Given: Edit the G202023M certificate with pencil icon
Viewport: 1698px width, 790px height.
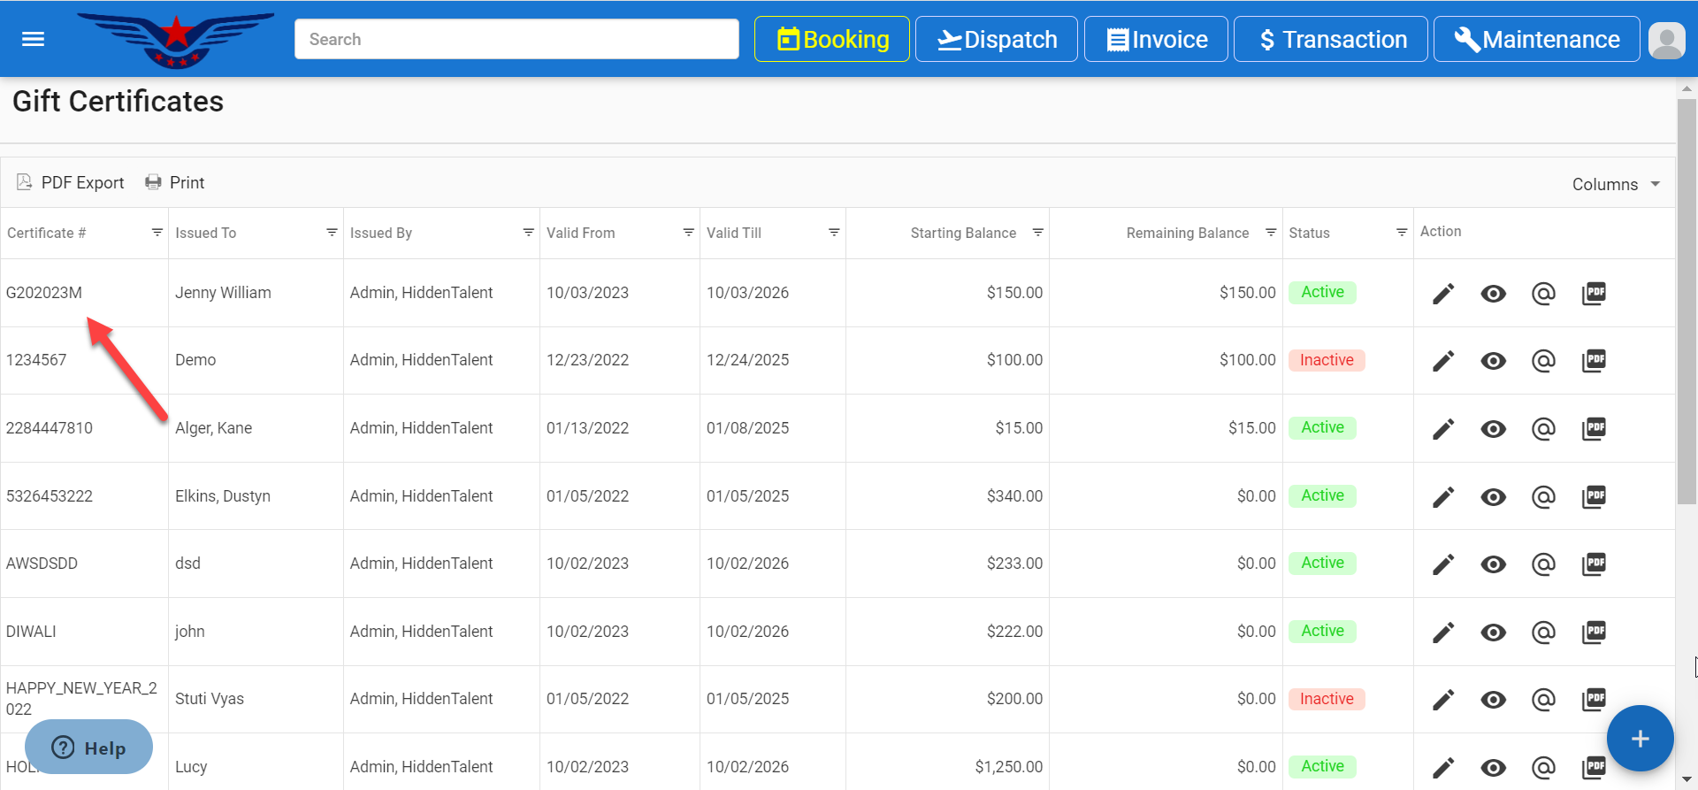Looking at the screenshot, I should pyautogui.click(x=1443, y=294).
